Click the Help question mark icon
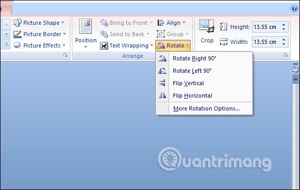The width and height of the screenshot is (300, 190). (294, 8)
